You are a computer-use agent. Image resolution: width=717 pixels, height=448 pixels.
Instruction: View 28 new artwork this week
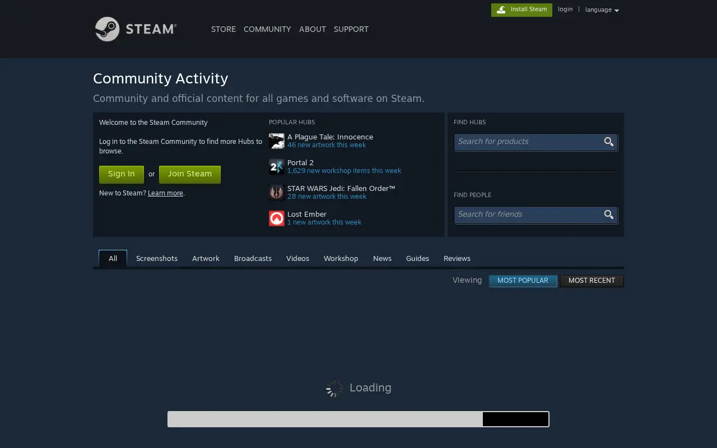point(327,197)
